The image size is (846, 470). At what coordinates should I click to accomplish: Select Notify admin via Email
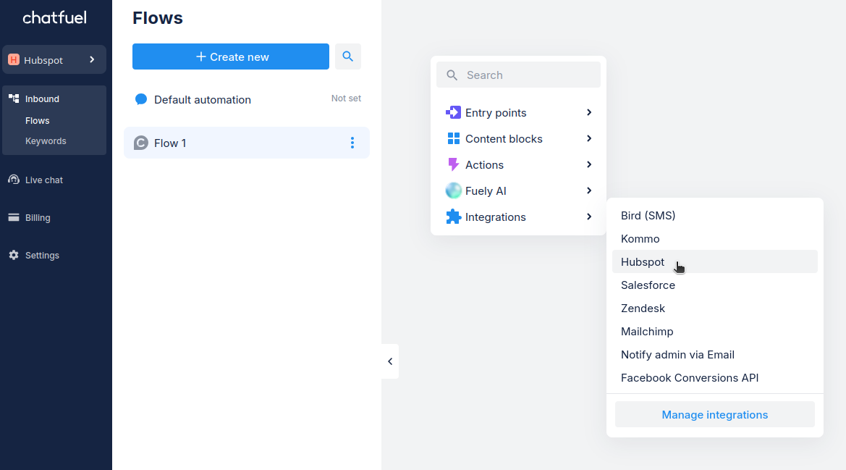point(677,354)
